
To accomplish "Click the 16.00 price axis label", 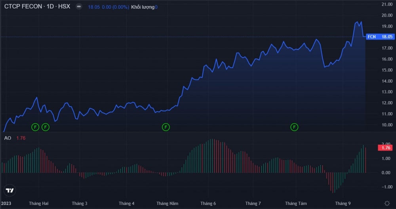I will pos(387,59).
